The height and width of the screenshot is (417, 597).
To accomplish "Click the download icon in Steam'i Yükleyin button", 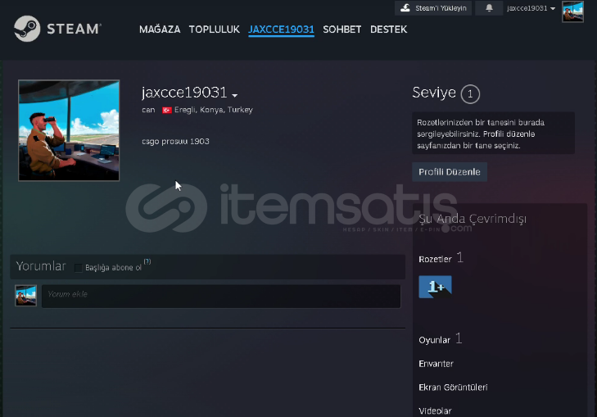I will click(x=405, y=8).
